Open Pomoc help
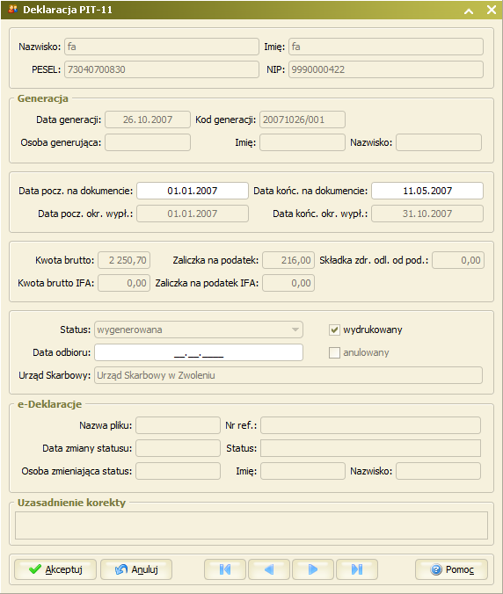Viewport: 503px width, 594px height. (x=451, y=569)
